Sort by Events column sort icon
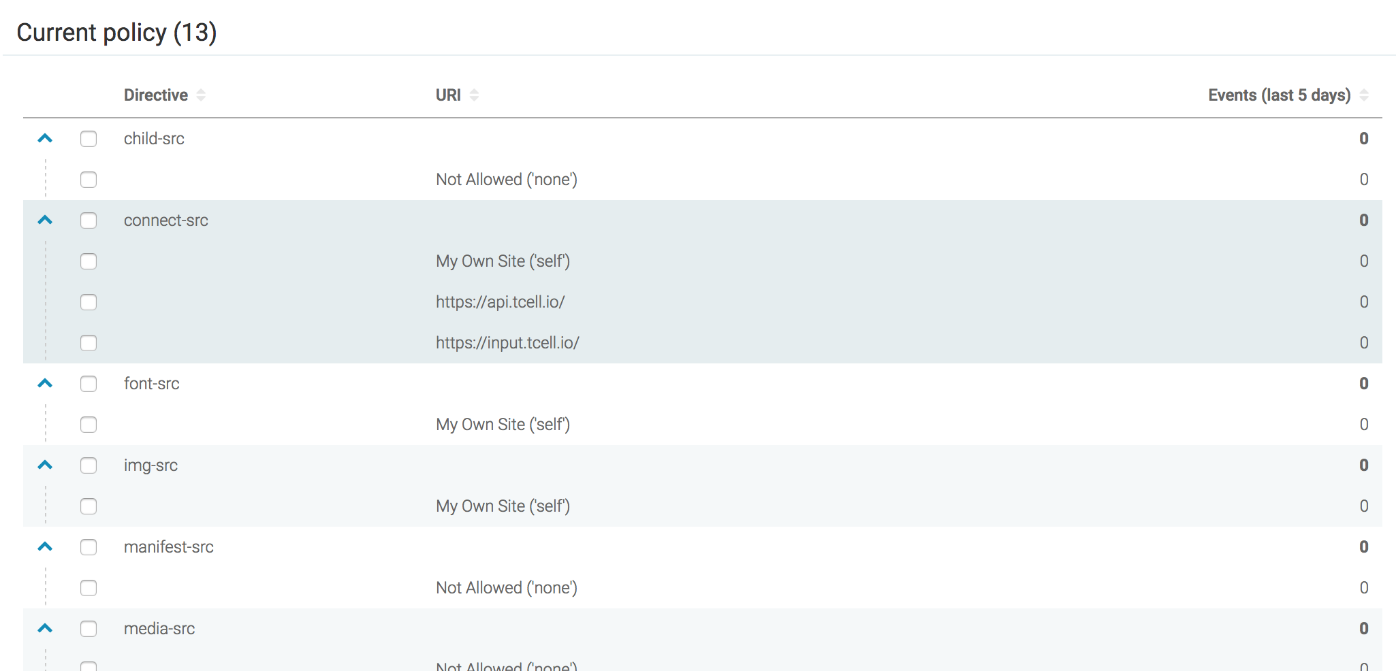 (1364, 95)
